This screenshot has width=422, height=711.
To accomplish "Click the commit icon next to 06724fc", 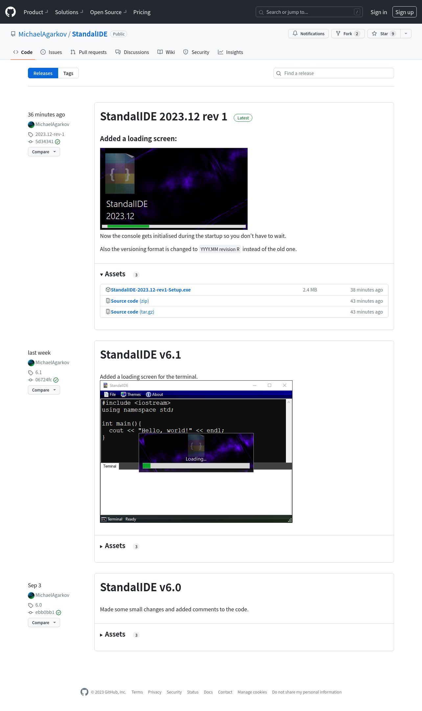I will click(x=31, y=380).
